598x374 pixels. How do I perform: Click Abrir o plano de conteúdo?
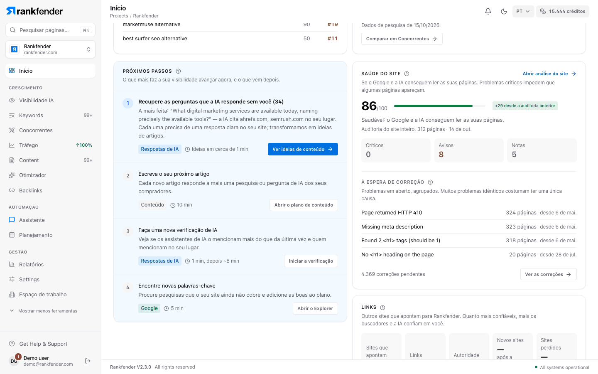304,205
